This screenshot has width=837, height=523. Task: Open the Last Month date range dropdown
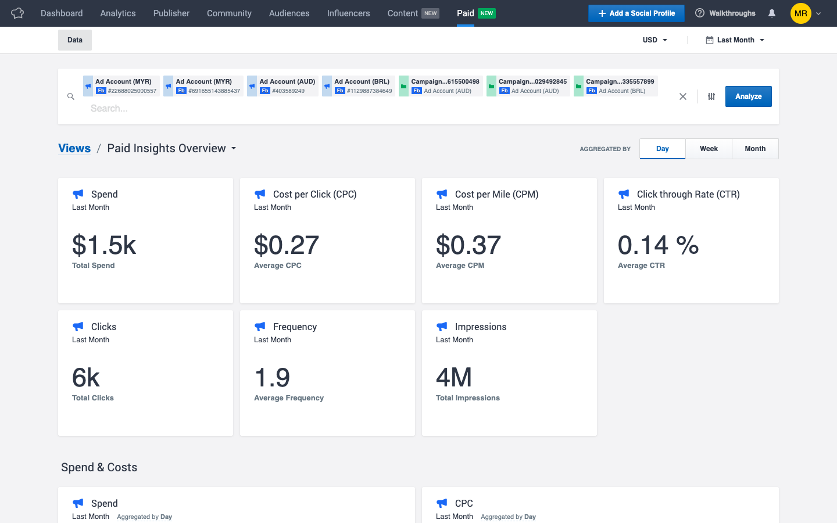pos(734,40)
